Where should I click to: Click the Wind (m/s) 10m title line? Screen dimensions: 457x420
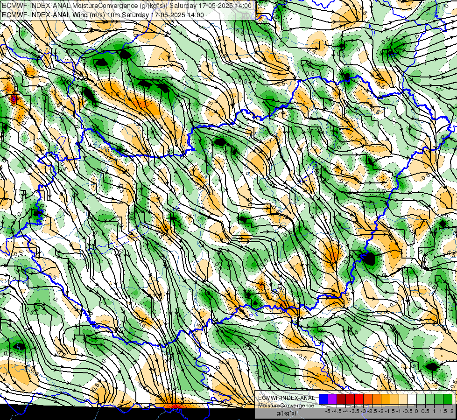point(103,15)
